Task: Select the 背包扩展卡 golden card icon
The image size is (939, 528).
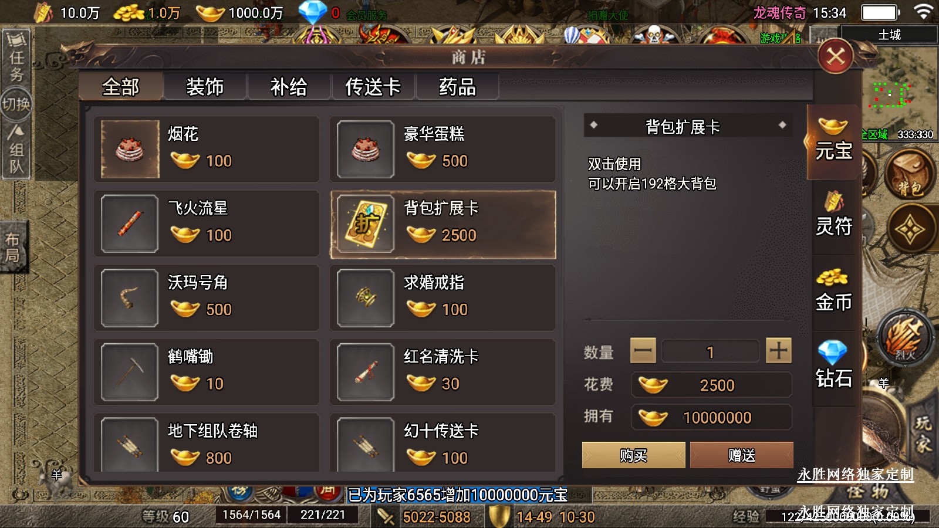Action: [x=366, y=224]
